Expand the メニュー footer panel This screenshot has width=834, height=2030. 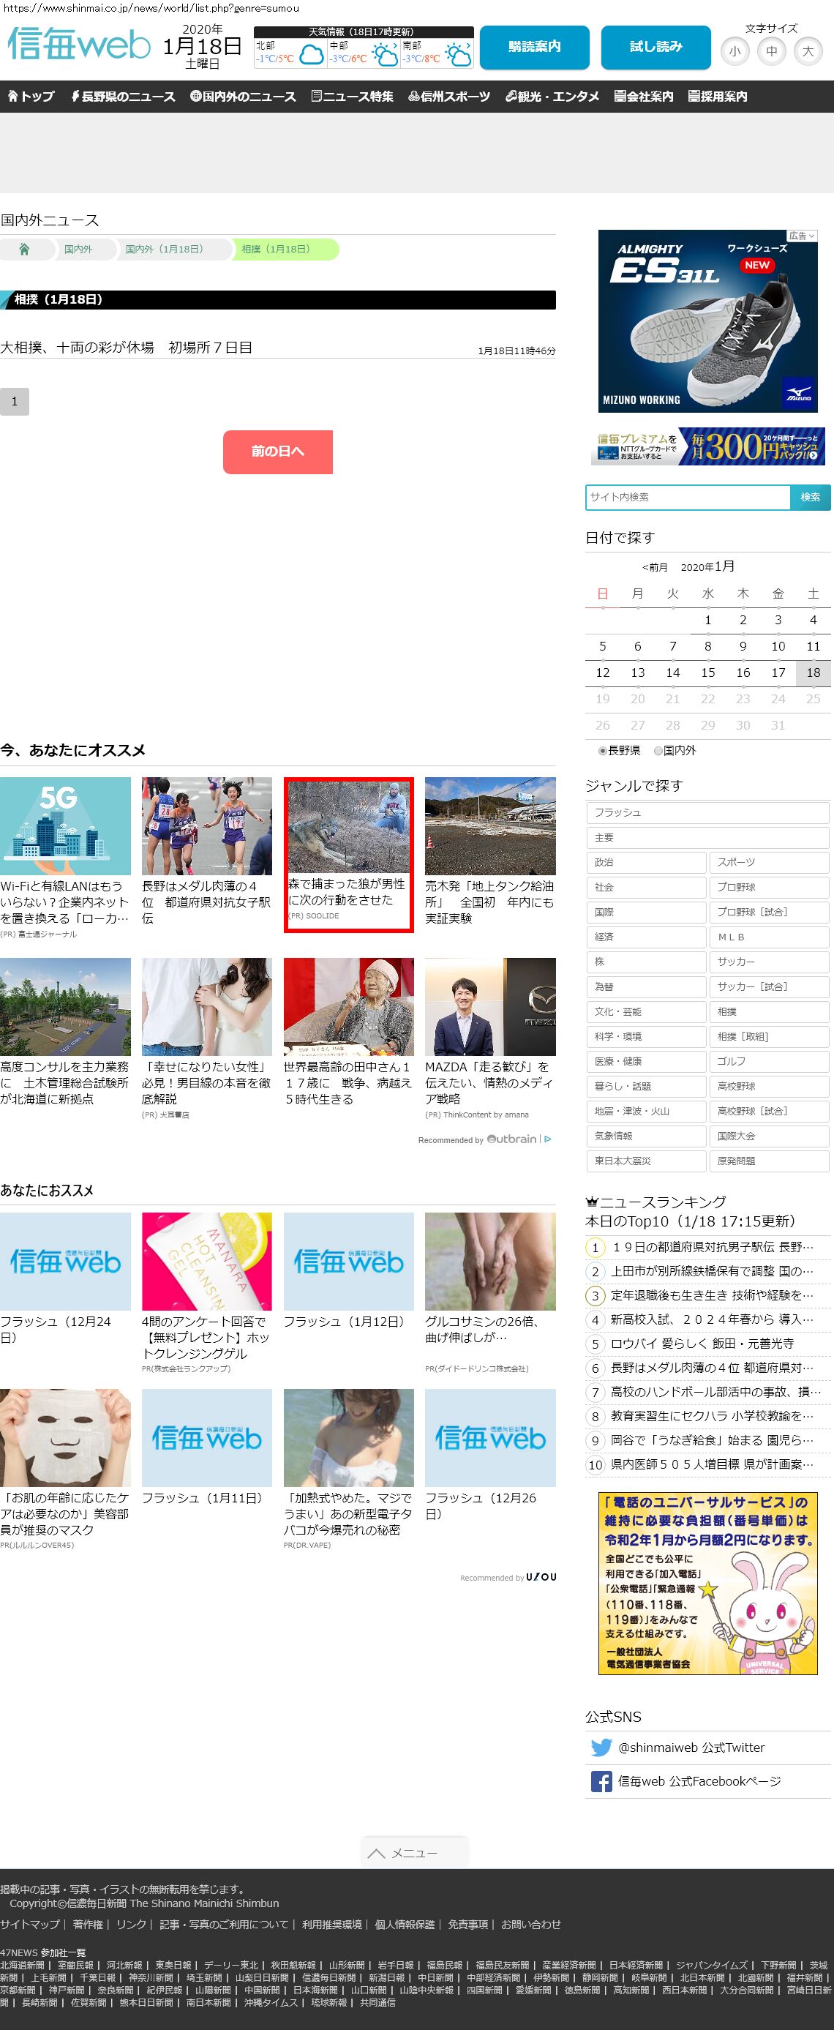(414, 1853)
